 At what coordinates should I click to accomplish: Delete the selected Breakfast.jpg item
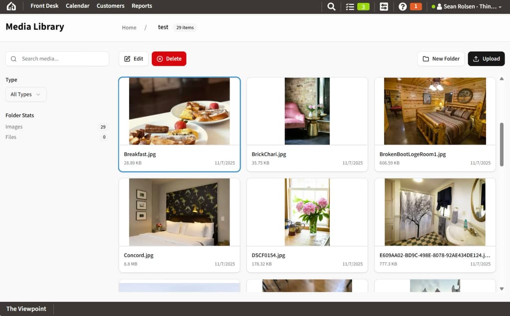point(169,58)
